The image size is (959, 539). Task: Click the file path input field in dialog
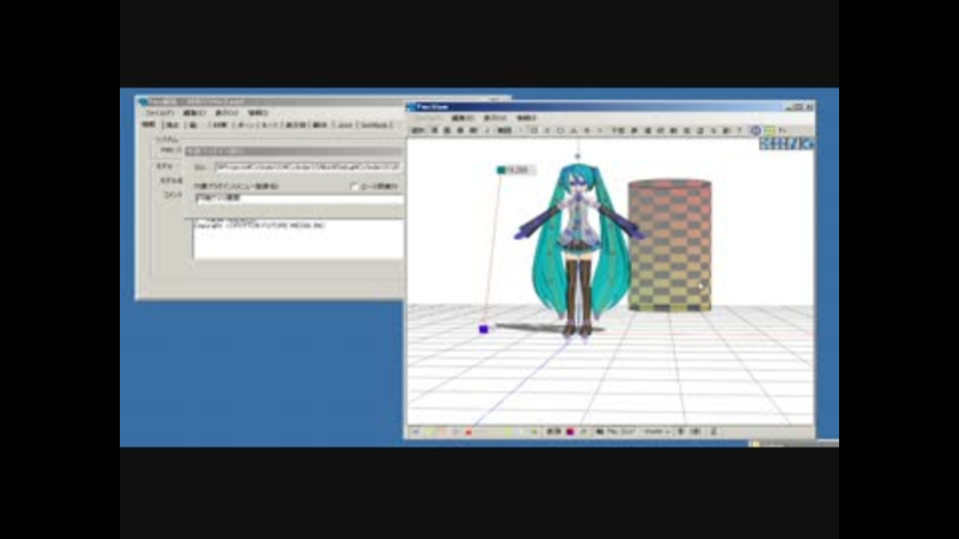click(308, 167)
